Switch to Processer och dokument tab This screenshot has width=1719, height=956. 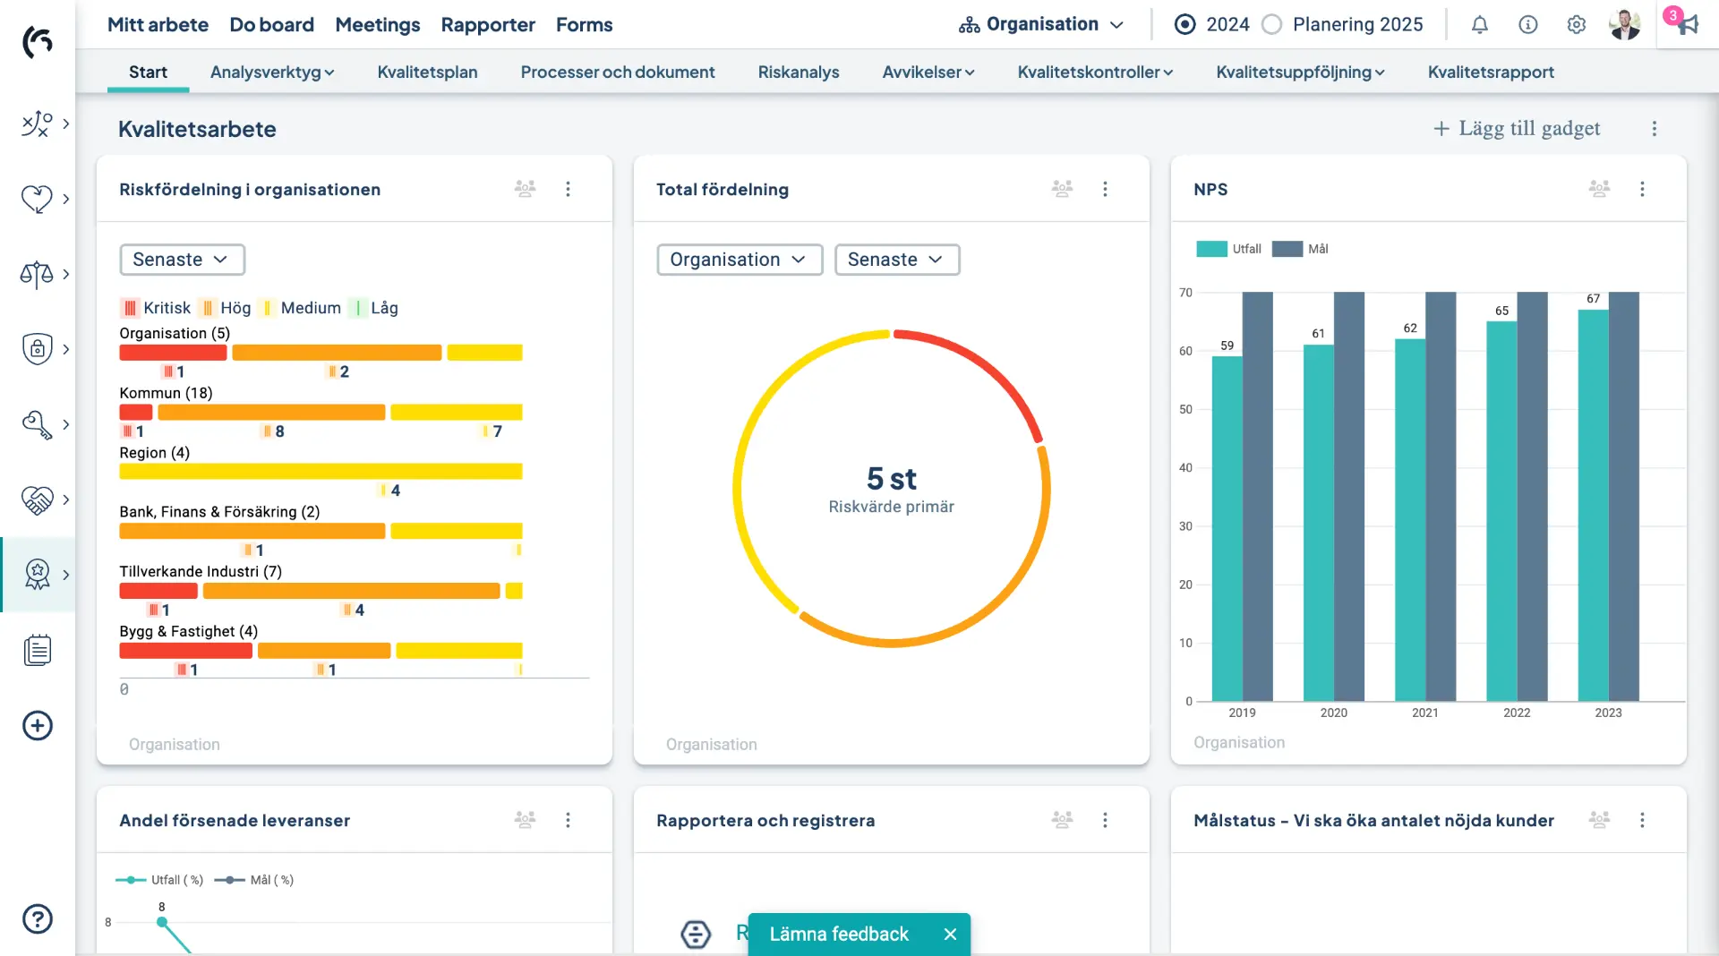point(618,73)
